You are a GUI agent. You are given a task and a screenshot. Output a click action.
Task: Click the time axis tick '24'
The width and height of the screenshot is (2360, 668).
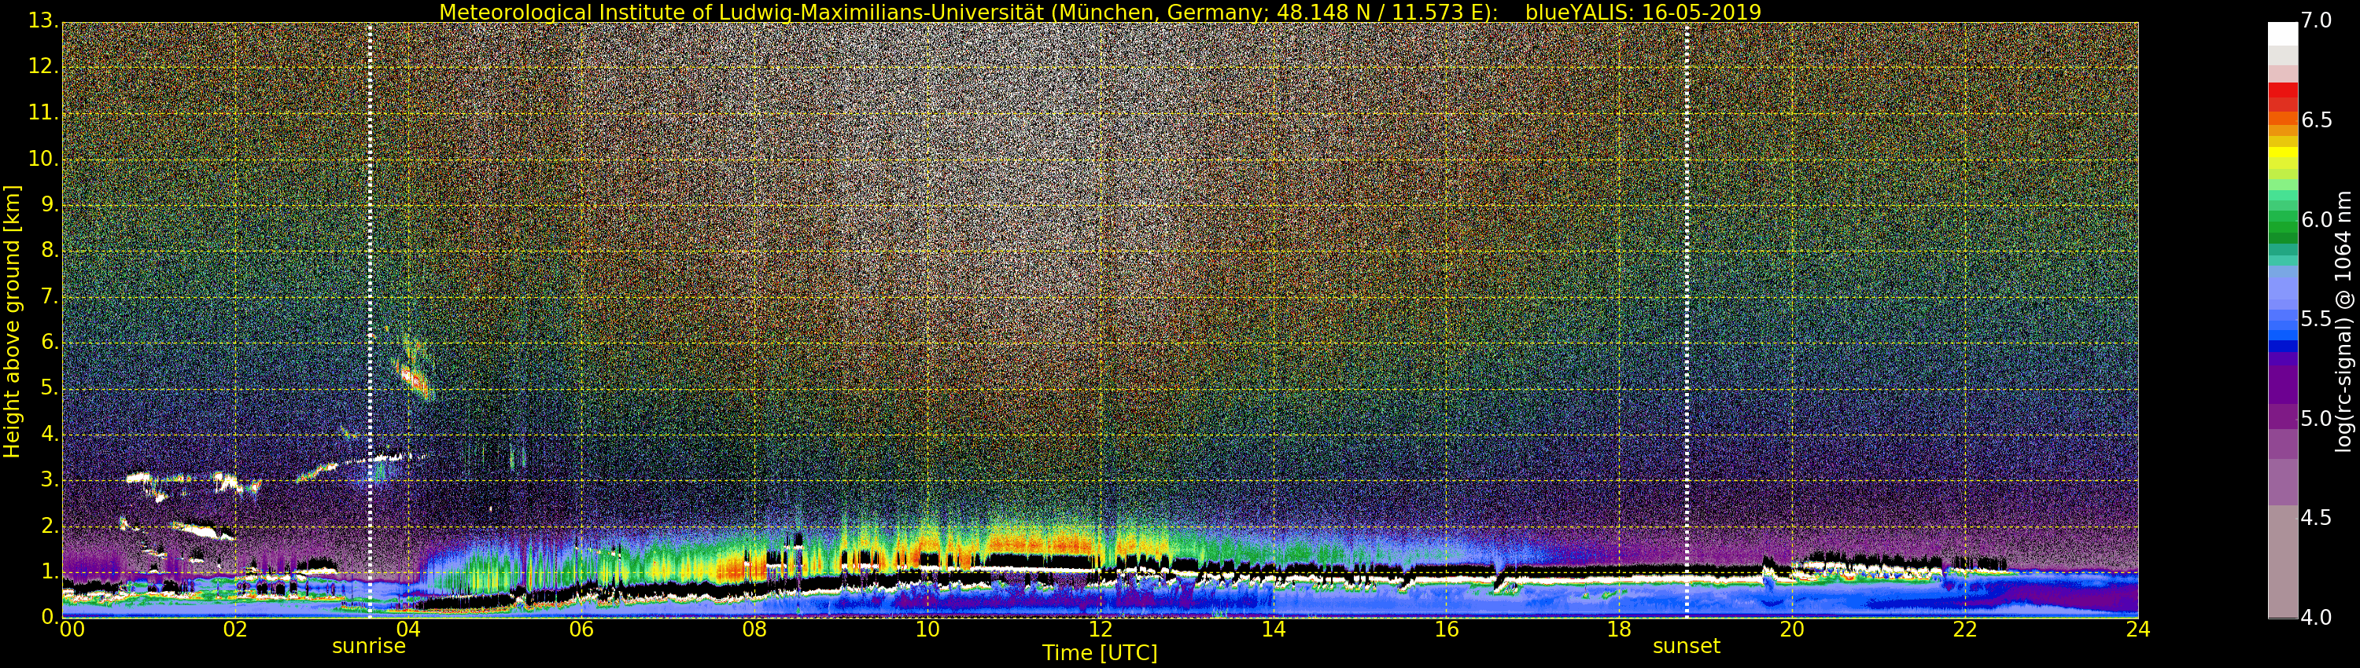coord(2138,629)
